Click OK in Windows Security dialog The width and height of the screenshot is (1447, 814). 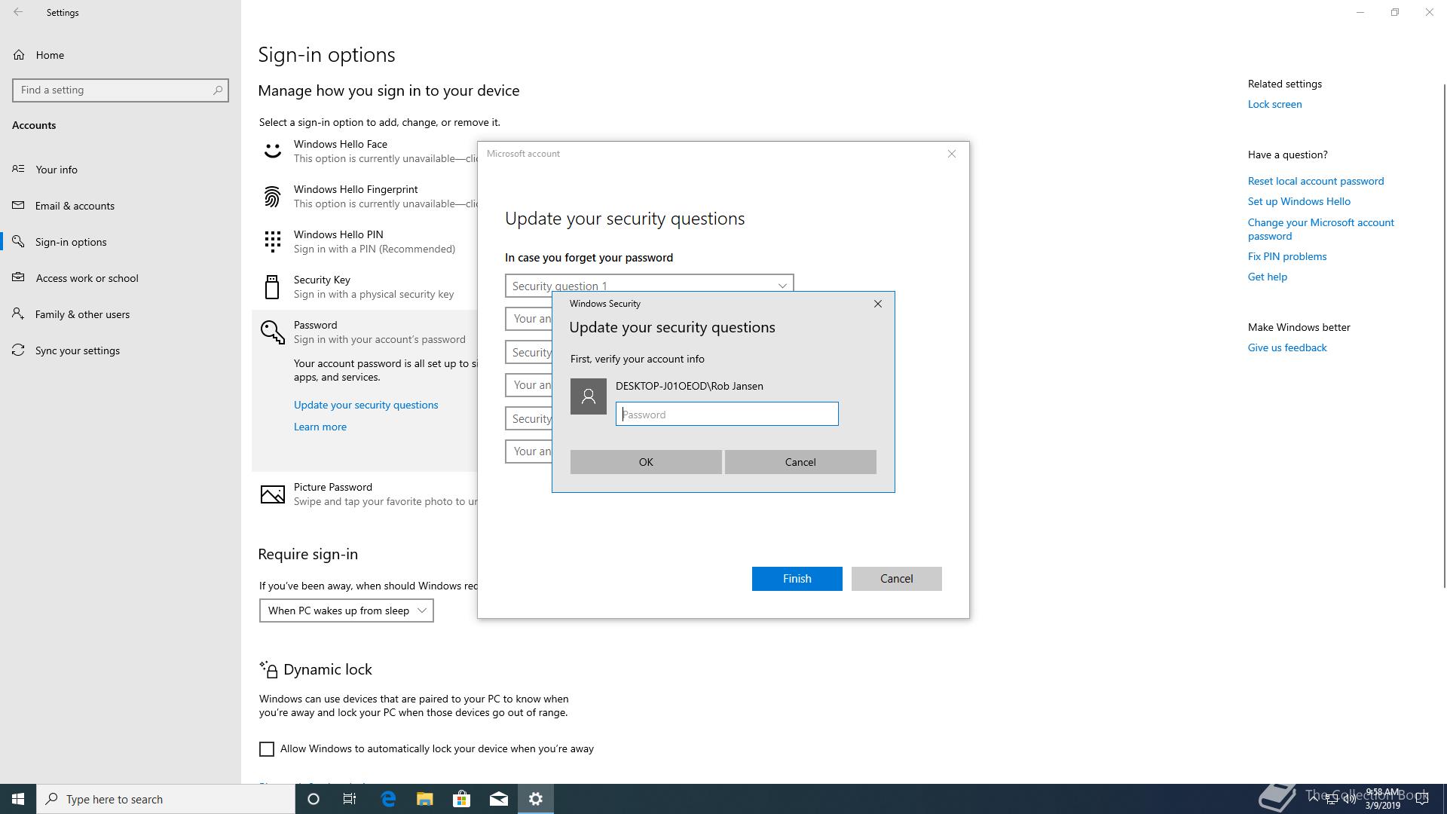pyautogui.click(x=646, y=462)
